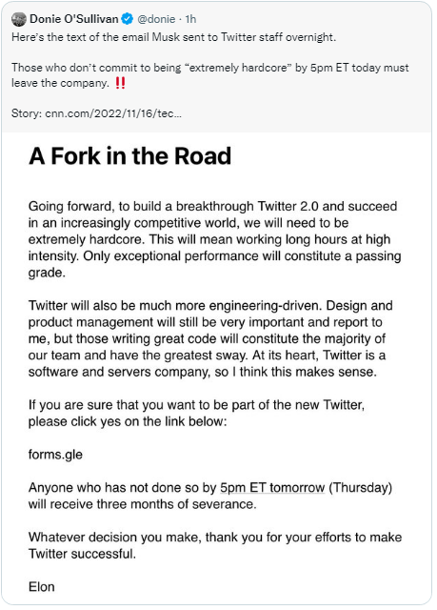The height and width of the screenshot is (610, 437).
Task: Click the 'A Fork in the Road' heading
Action: 129,156
